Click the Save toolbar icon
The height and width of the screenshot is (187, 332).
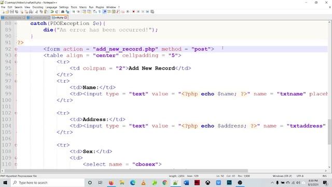point(12,11)
